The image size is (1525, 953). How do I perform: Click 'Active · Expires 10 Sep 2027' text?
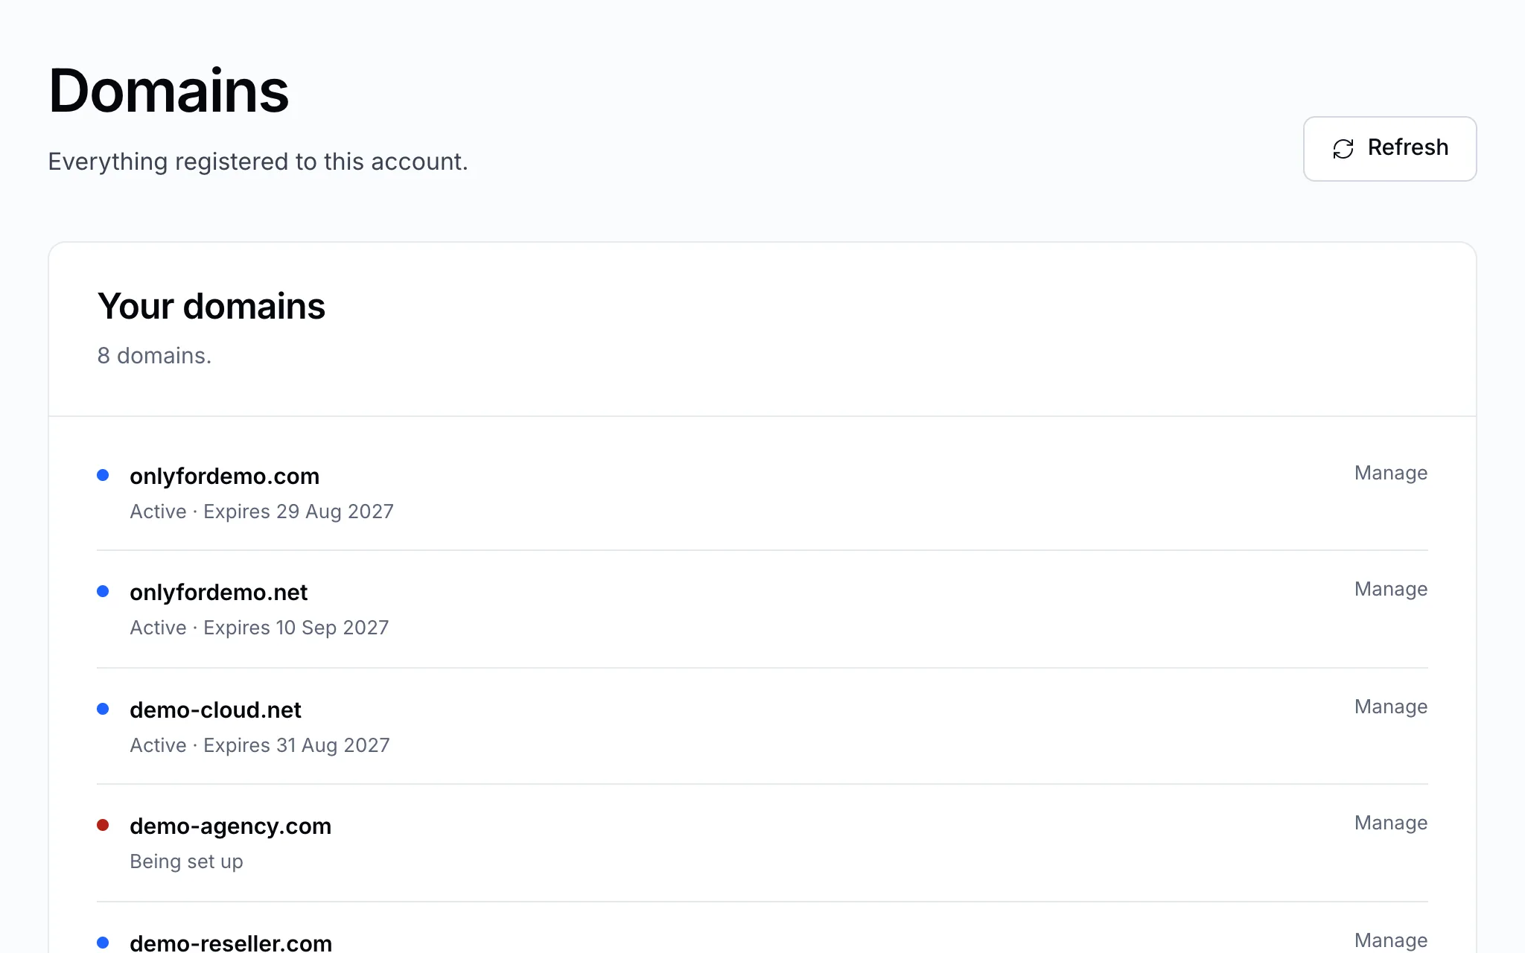[x=259, y=628]
